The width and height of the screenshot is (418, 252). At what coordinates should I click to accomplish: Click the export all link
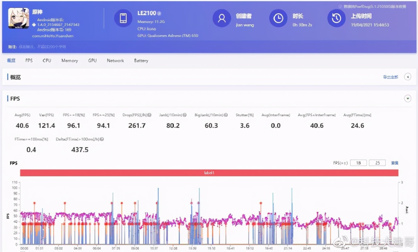click(x=390, y=77)
